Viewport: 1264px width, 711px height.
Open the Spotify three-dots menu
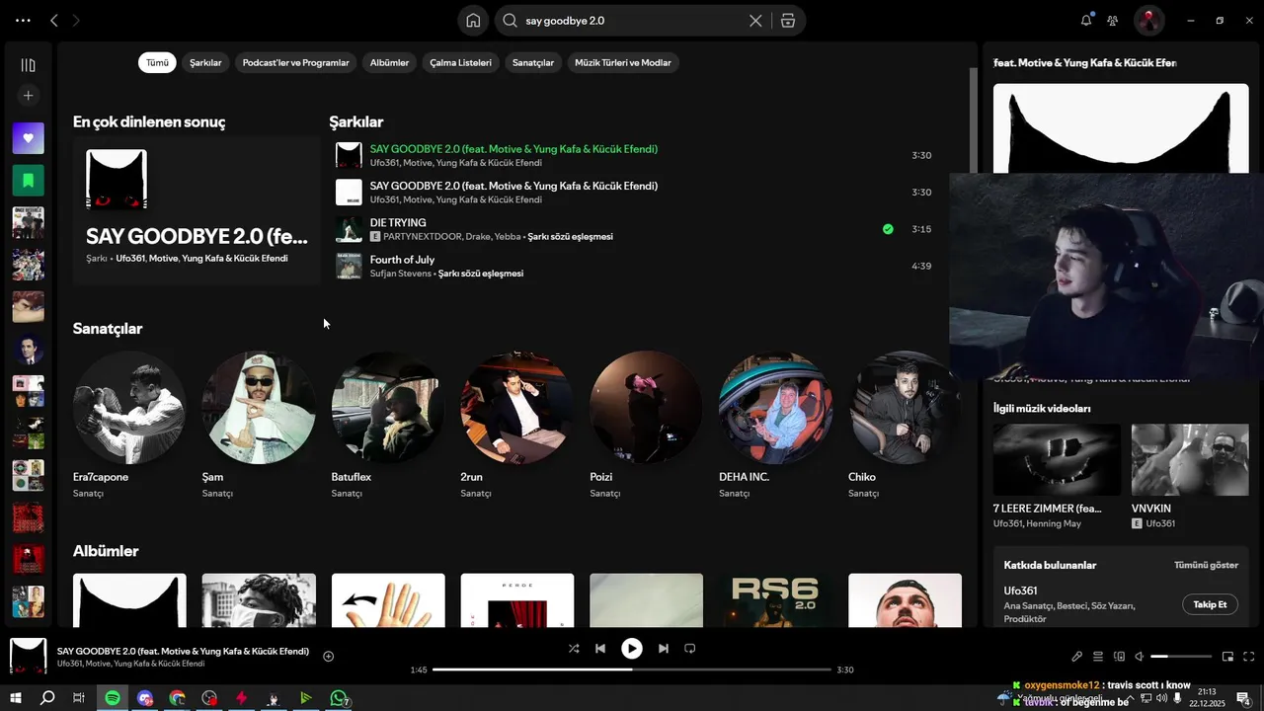pyautogui.click(x=23, y=20)
